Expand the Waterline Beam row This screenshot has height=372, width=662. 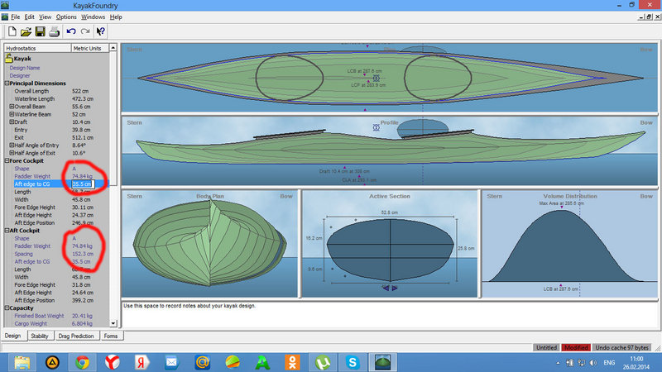pos(12,114)
